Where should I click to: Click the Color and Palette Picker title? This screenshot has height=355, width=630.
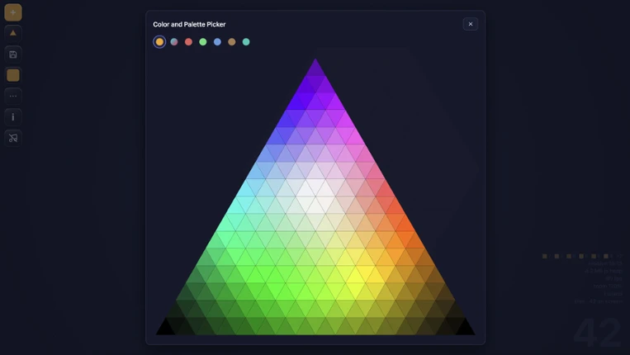tap(189, 25)
